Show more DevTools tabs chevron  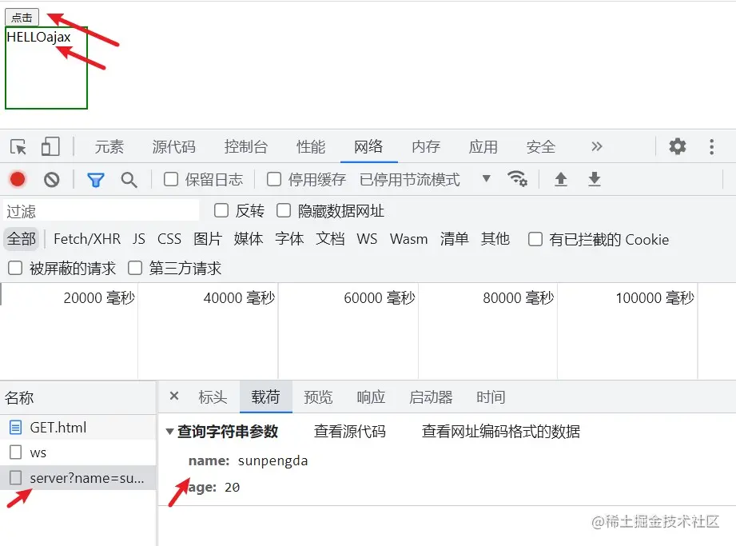point(597,146)
